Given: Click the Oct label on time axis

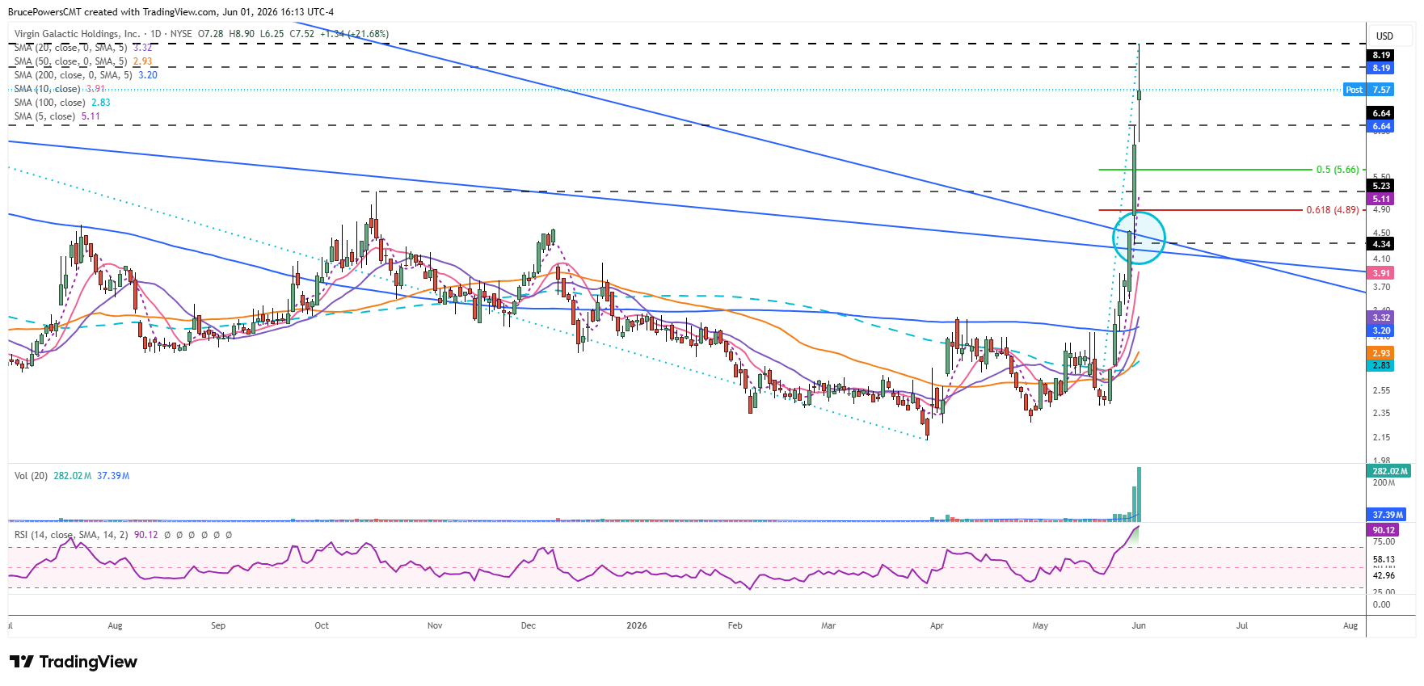Looking at the screenshot, I should (322, 625).
